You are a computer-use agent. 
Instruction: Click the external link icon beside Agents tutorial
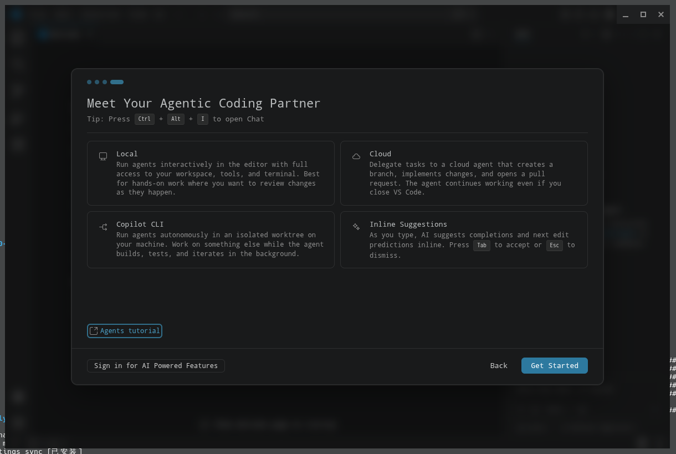click(94, 331)
